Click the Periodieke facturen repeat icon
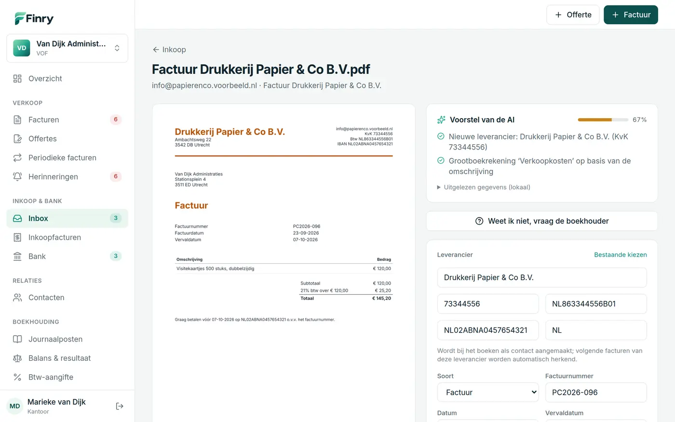675x422 pixels. (17, 158)
